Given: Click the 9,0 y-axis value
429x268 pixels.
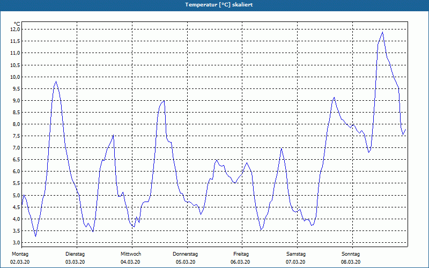Looking at the screenshot, I should click(x=16, y=100).
